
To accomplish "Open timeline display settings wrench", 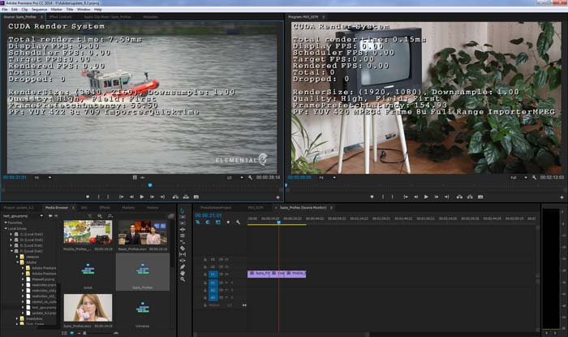I will [238, 223].
